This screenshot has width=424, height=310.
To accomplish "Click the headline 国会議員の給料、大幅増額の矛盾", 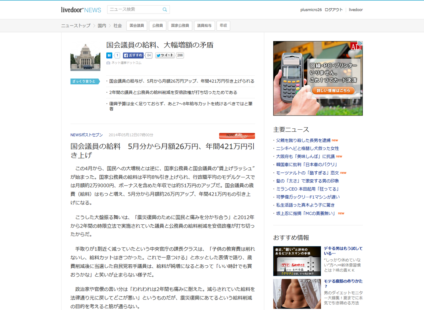I will pyautogui.click(x=160, y=45).
